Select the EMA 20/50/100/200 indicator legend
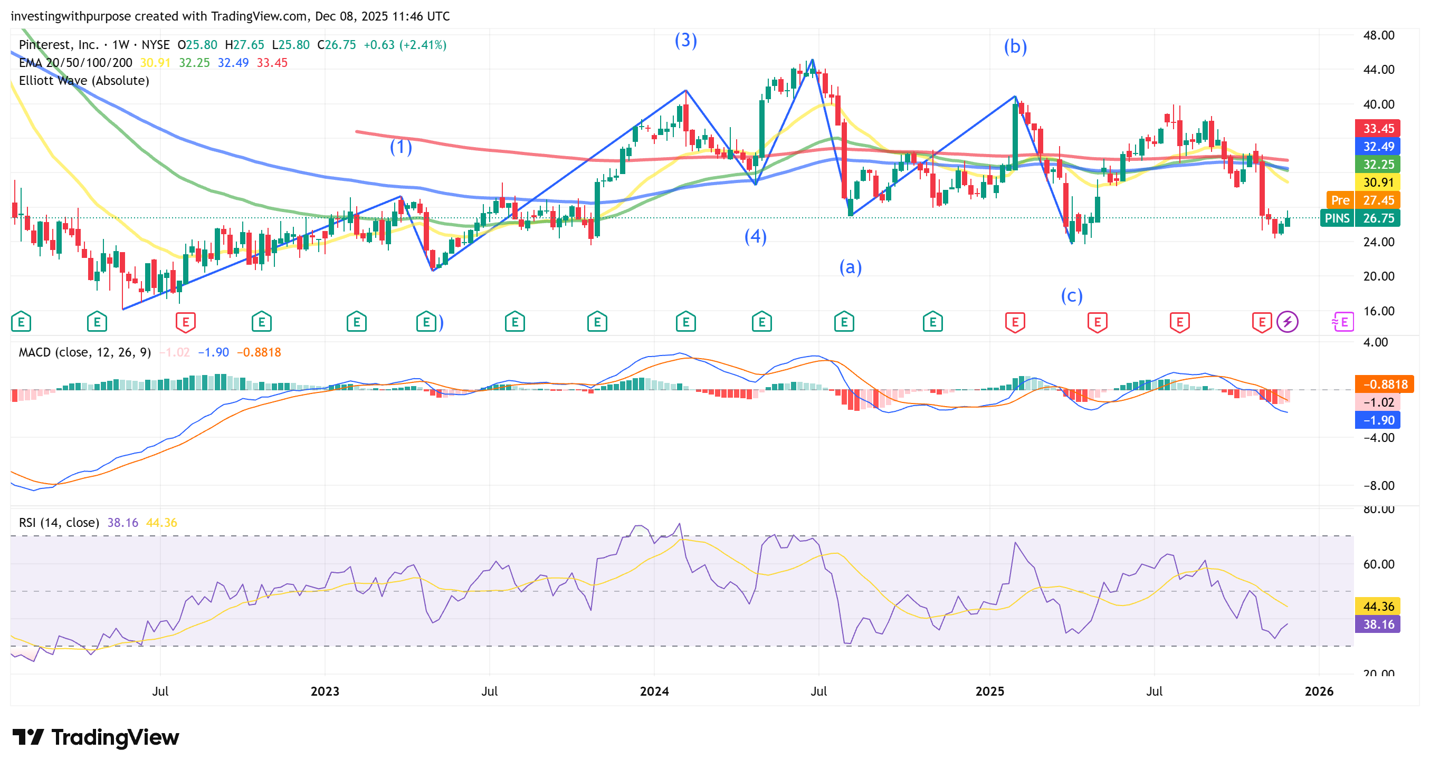Image resolution: width=1430 pixels, height=769 pixels. (75, 63)
